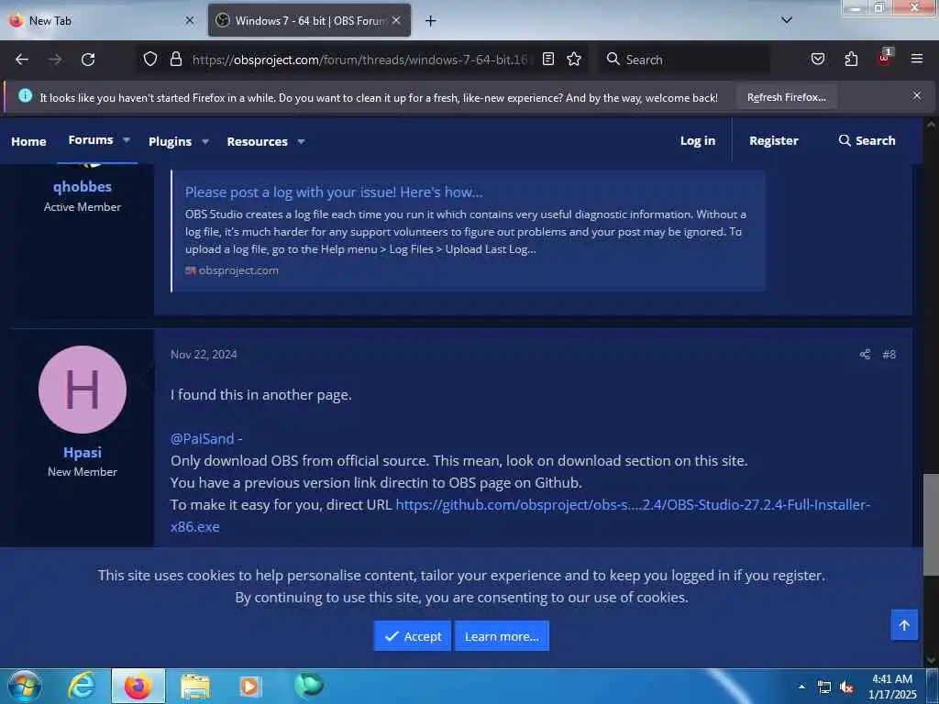Expand the Plugins dropdown arrow
Image resolution: width=939 pixels, height=704 pixels.
tap(205, 142)
